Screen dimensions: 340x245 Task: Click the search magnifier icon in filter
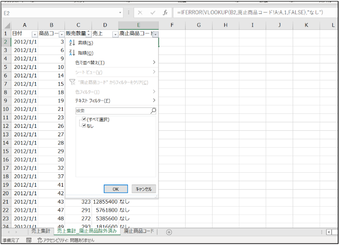pos(153,110)
